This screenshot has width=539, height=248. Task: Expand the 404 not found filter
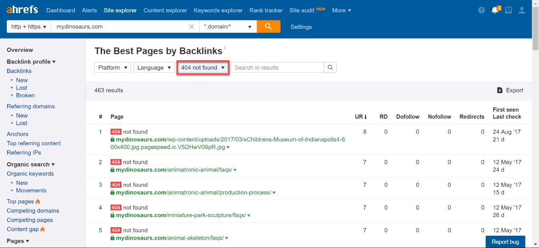[203, 68]
